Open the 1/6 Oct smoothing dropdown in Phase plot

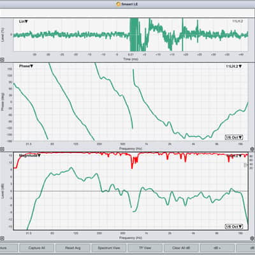pyautogui.click(x=234, y=138)
